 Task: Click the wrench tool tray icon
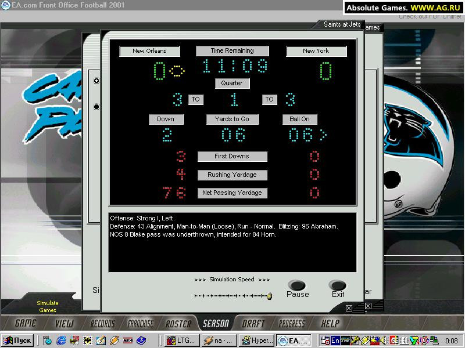pos(355,340)
